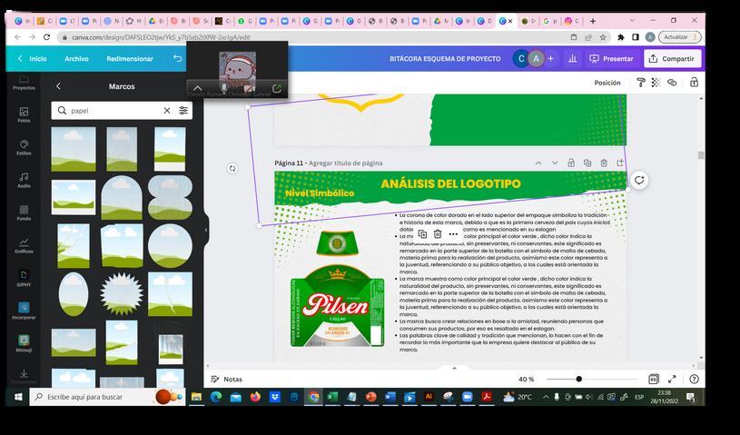Open search filters in Marcos panel
Viewport: 740px width, 435px height.
pyautogui.click(x=183, y=111)
